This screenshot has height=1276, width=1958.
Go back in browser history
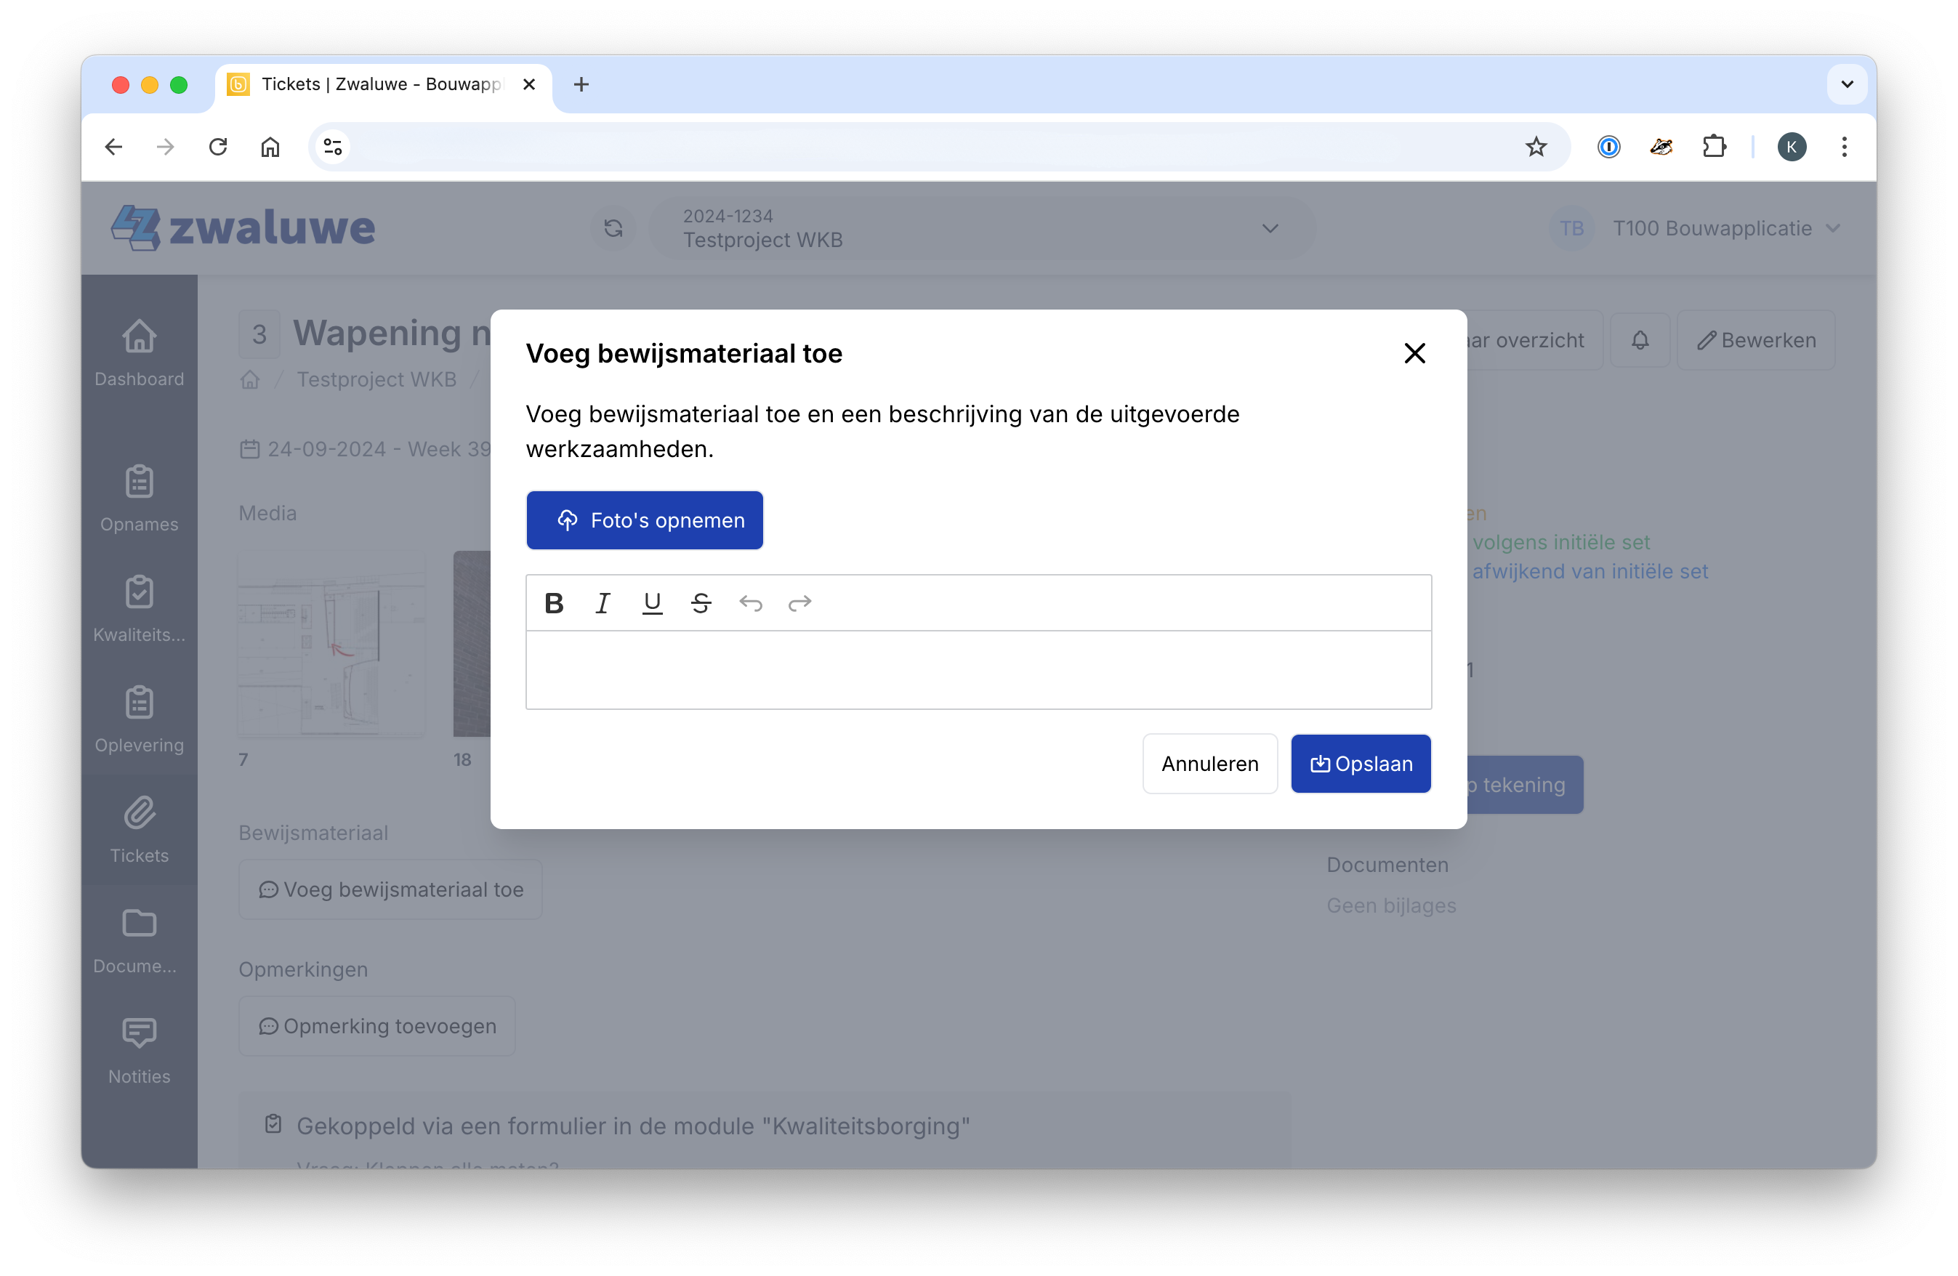113,147
